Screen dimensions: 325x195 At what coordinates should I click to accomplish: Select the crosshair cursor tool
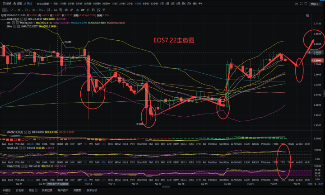click(x=5, y=10)
